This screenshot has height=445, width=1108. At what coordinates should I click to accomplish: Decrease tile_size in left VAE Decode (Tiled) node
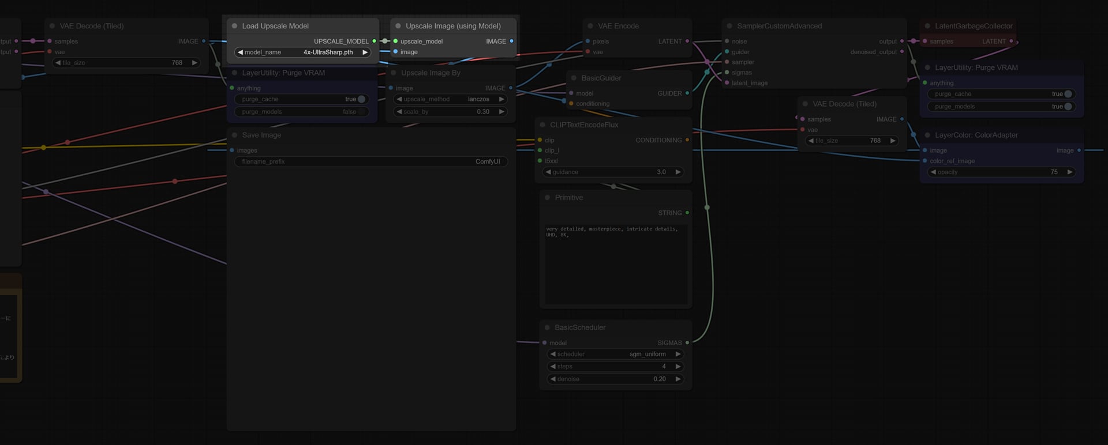(58, 62)
